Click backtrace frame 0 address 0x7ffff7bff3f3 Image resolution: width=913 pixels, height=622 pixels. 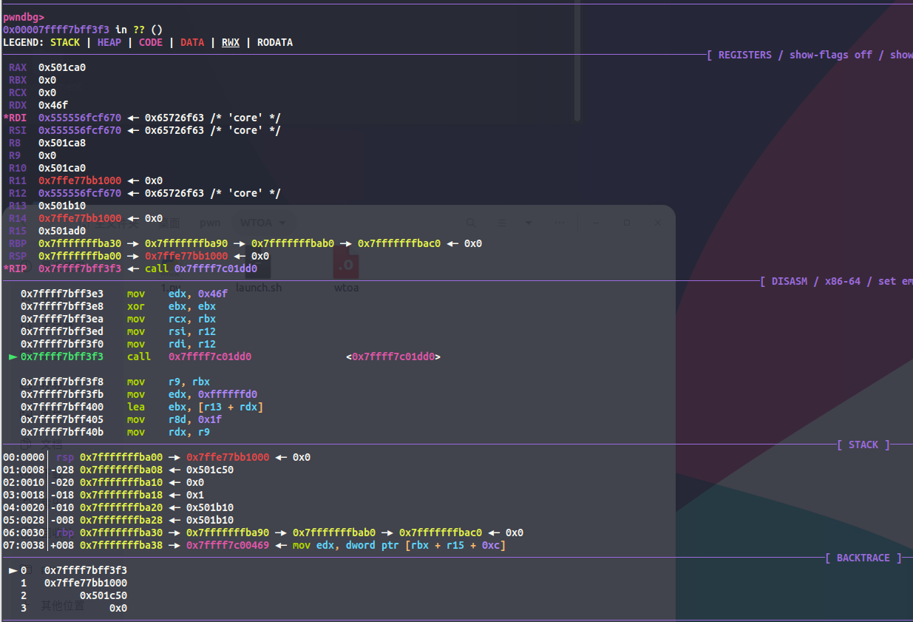(86, 570)
